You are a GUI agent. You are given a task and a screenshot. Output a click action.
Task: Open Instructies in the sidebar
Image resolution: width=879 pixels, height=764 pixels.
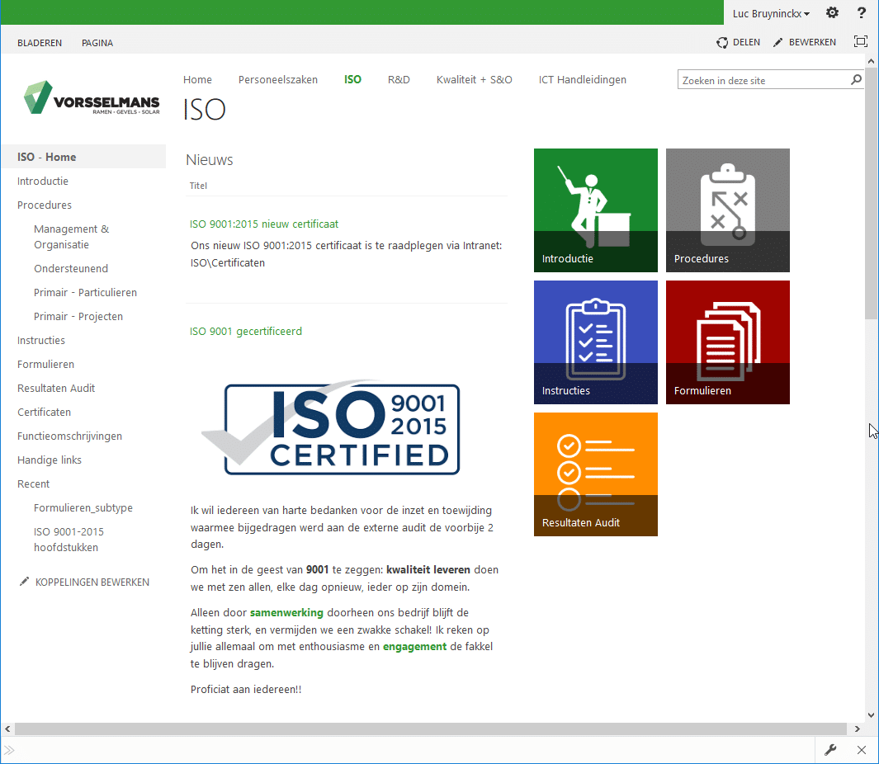point(41,340)
